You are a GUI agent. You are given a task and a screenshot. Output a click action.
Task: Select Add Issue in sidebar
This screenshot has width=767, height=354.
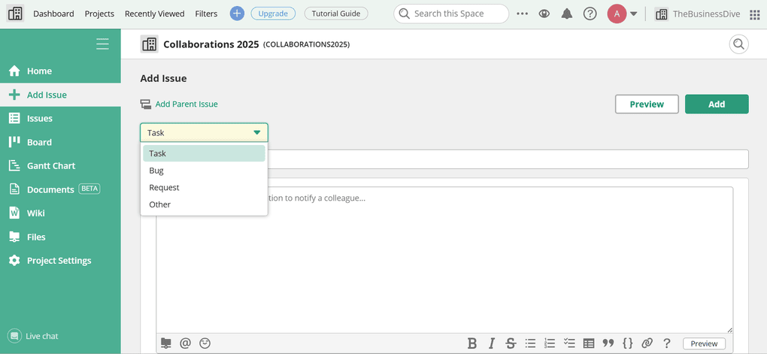point(60,95)
